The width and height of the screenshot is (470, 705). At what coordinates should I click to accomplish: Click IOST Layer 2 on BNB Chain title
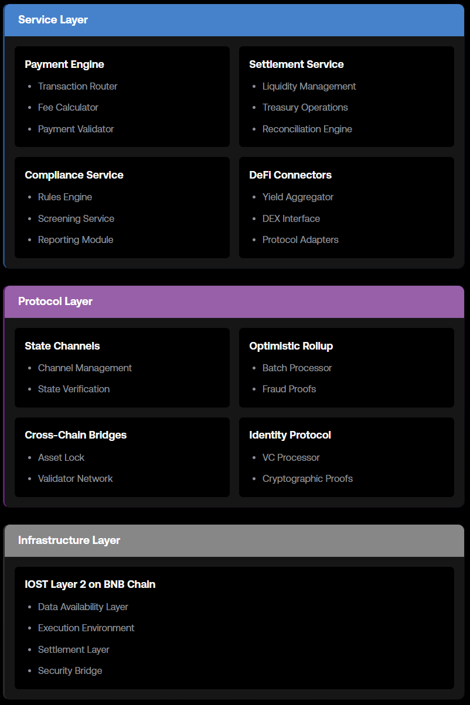[90, 584]
